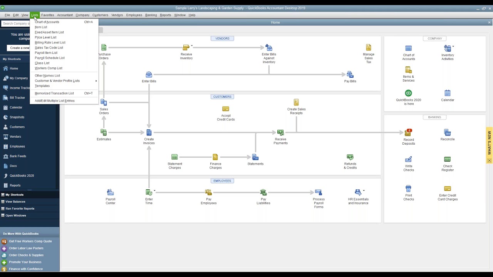
Task: Click the Enter Bills icon
Action: 149,75
